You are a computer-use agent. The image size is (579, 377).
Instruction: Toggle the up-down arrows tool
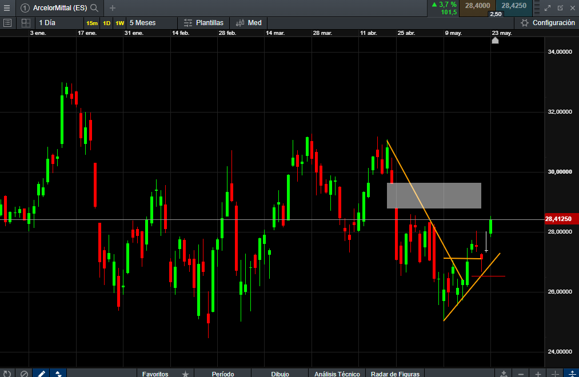tap(58, 374)
